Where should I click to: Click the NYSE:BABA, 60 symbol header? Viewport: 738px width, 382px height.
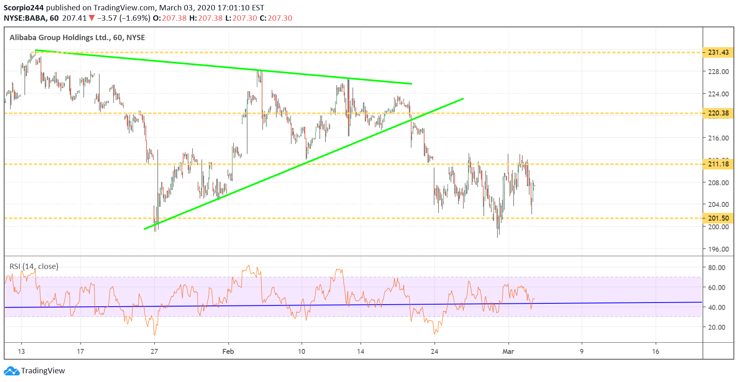point(31,18)
